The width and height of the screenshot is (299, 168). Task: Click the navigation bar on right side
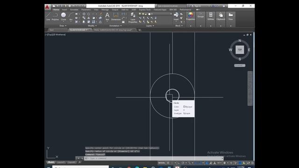[x=250, y=88]
